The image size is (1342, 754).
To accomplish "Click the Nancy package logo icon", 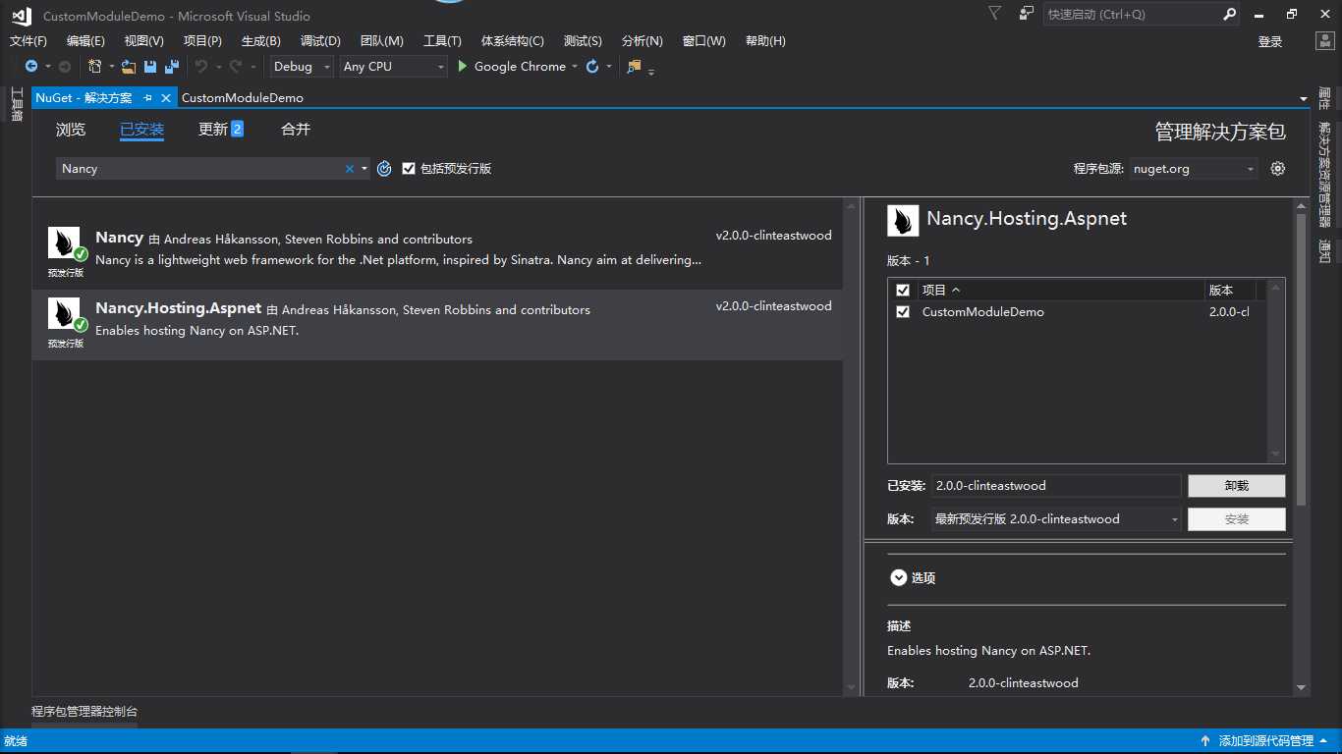I will [x=64, y=243].
